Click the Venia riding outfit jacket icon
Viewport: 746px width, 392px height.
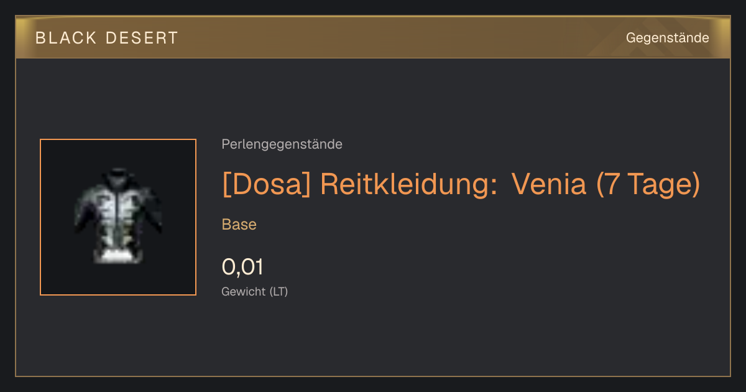118,215
